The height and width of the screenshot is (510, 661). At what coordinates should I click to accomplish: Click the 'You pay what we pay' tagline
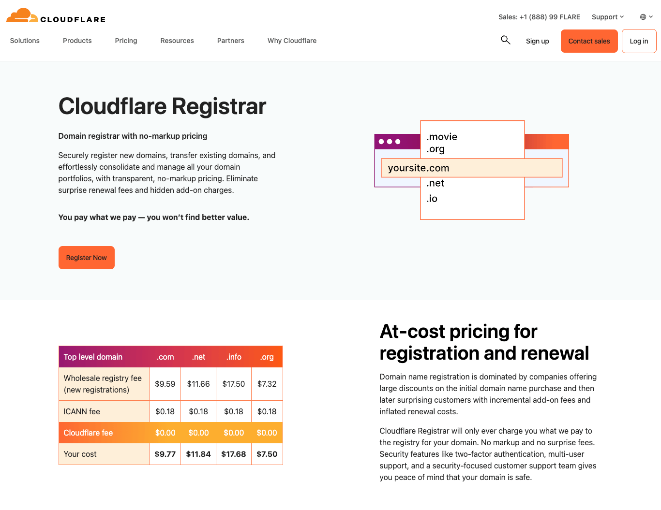click(154, 217)
